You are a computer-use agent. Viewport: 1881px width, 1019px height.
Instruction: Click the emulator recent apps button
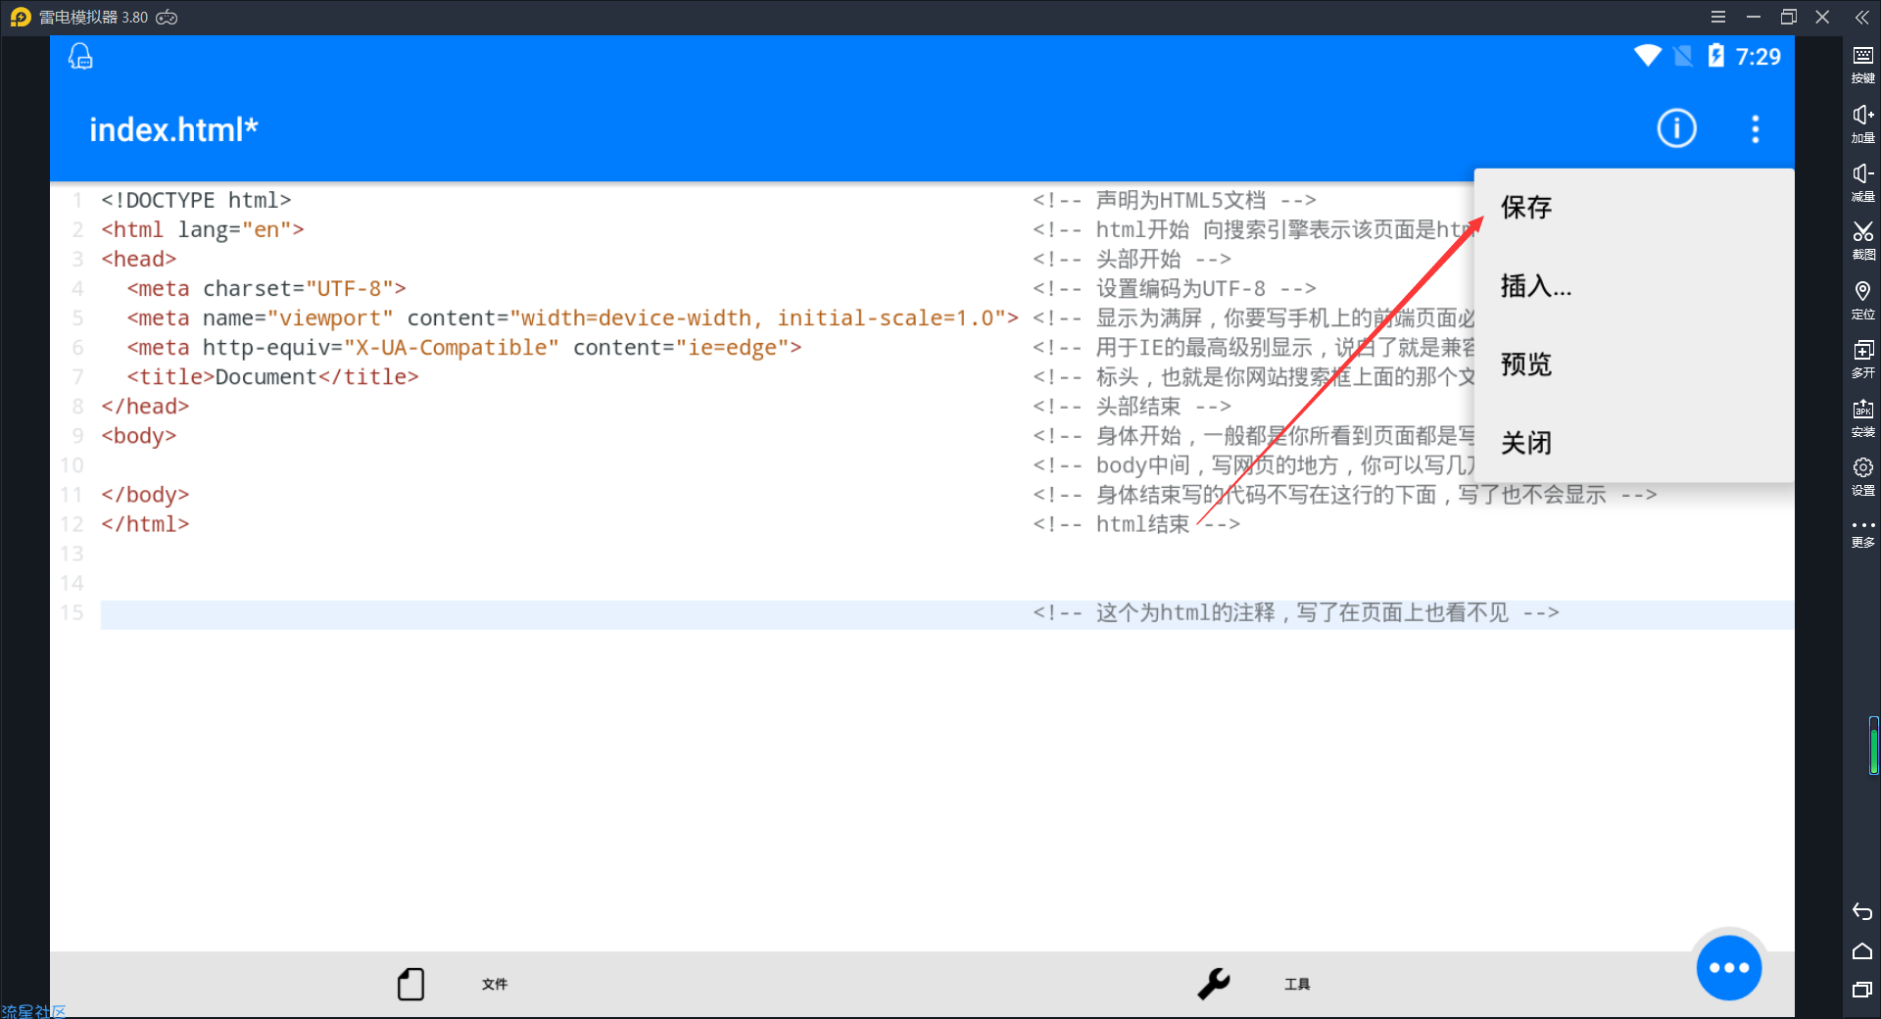click(1862, 990)
